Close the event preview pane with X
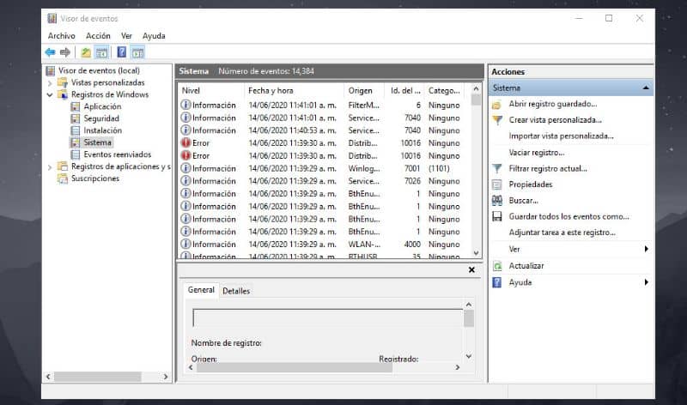 [471, 269]
